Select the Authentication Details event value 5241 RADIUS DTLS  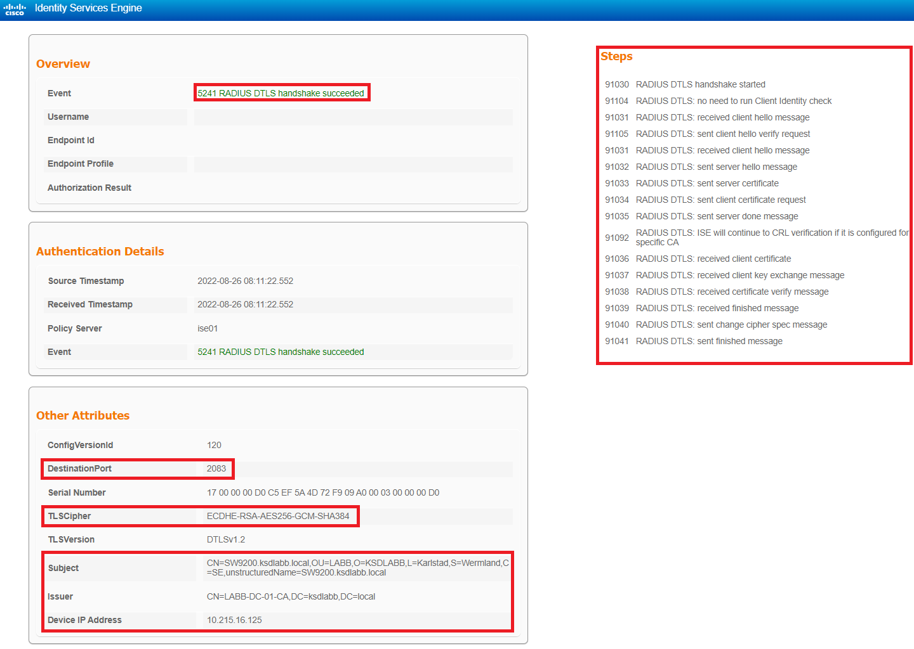point(281,352)
